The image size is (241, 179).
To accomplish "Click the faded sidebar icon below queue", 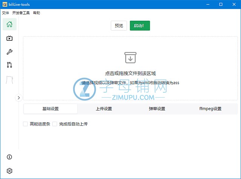I will click(9, 80).
